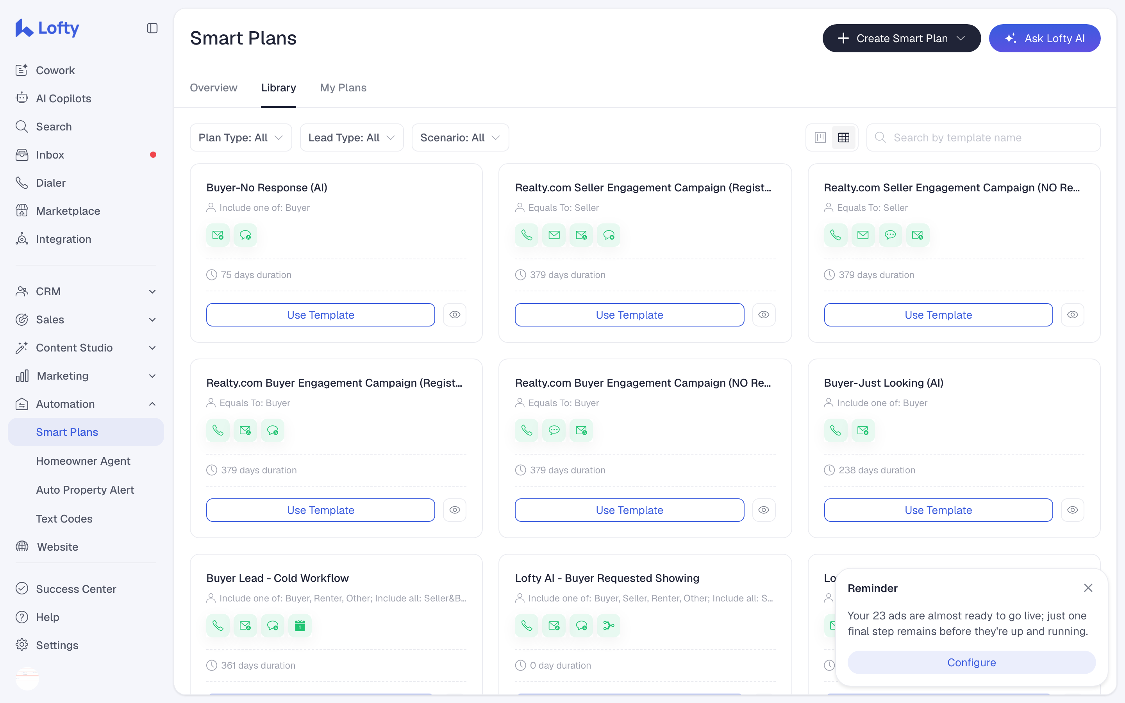The width and height of the screenshot is (1125, 703).
Task: Expand the Sales sidebar section
Action: click(86, 319)
